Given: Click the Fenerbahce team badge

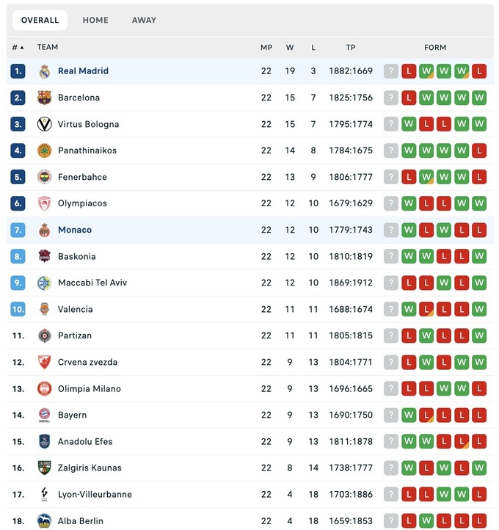Looking at the screenshot, I should click(x=45, y=177).
